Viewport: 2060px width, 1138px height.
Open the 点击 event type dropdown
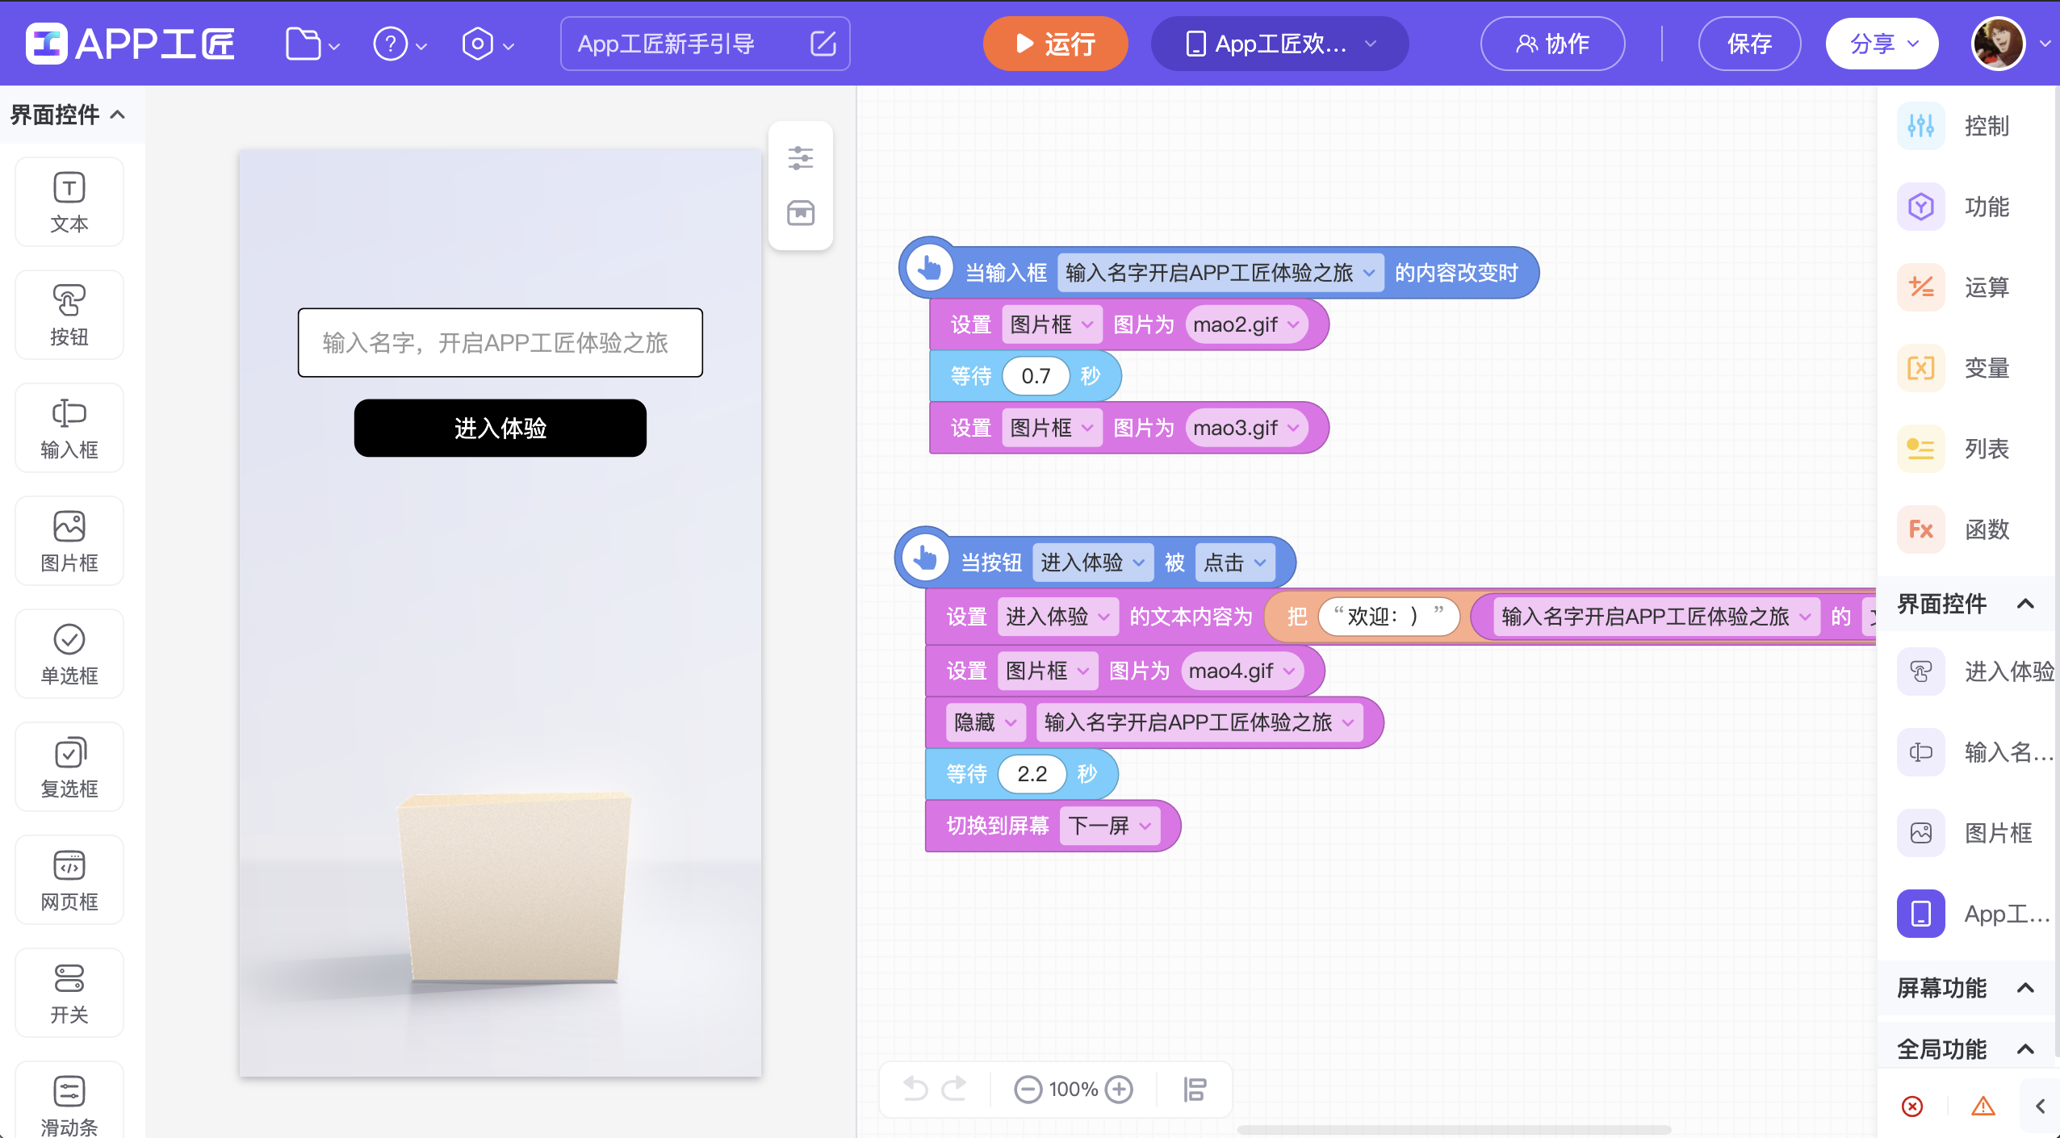click(x=1235, y=563)
